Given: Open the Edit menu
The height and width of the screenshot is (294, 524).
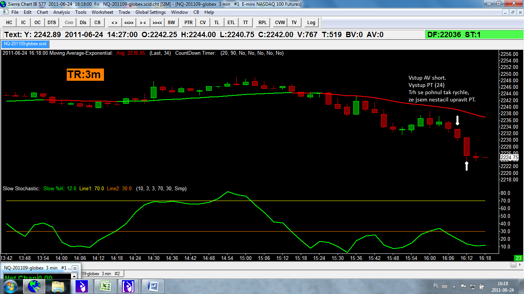Looking at the screenshot, I should [x=28, y=12].
